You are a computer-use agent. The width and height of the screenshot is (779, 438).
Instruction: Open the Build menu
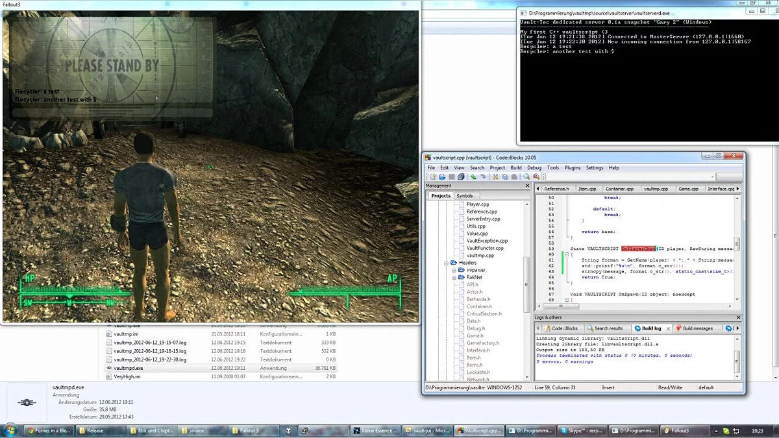[x=515, y=167]
